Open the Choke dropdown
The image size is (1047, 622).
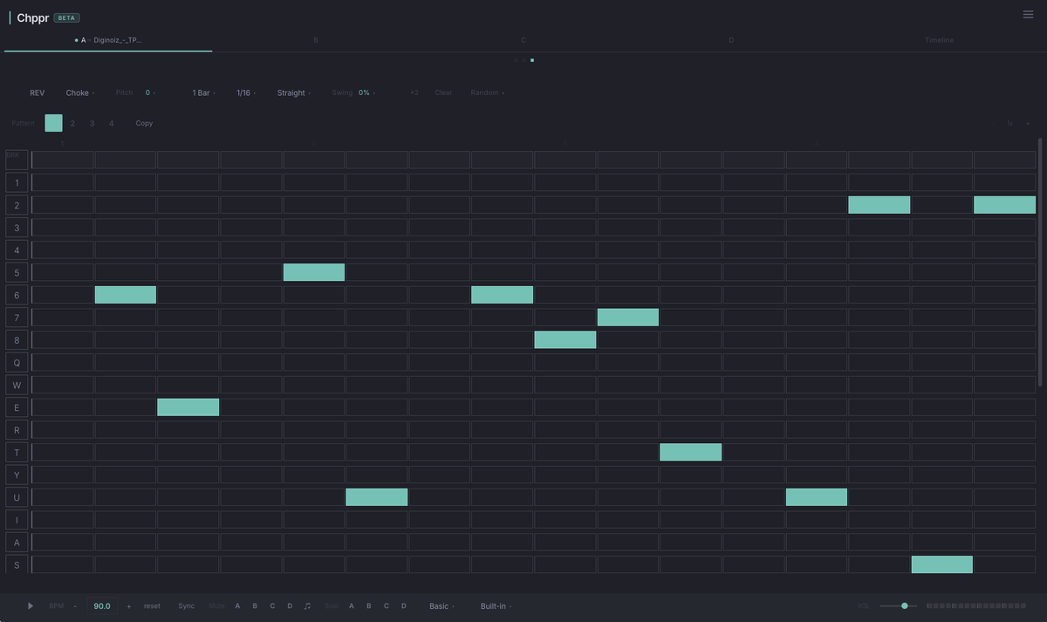[80, 92]
